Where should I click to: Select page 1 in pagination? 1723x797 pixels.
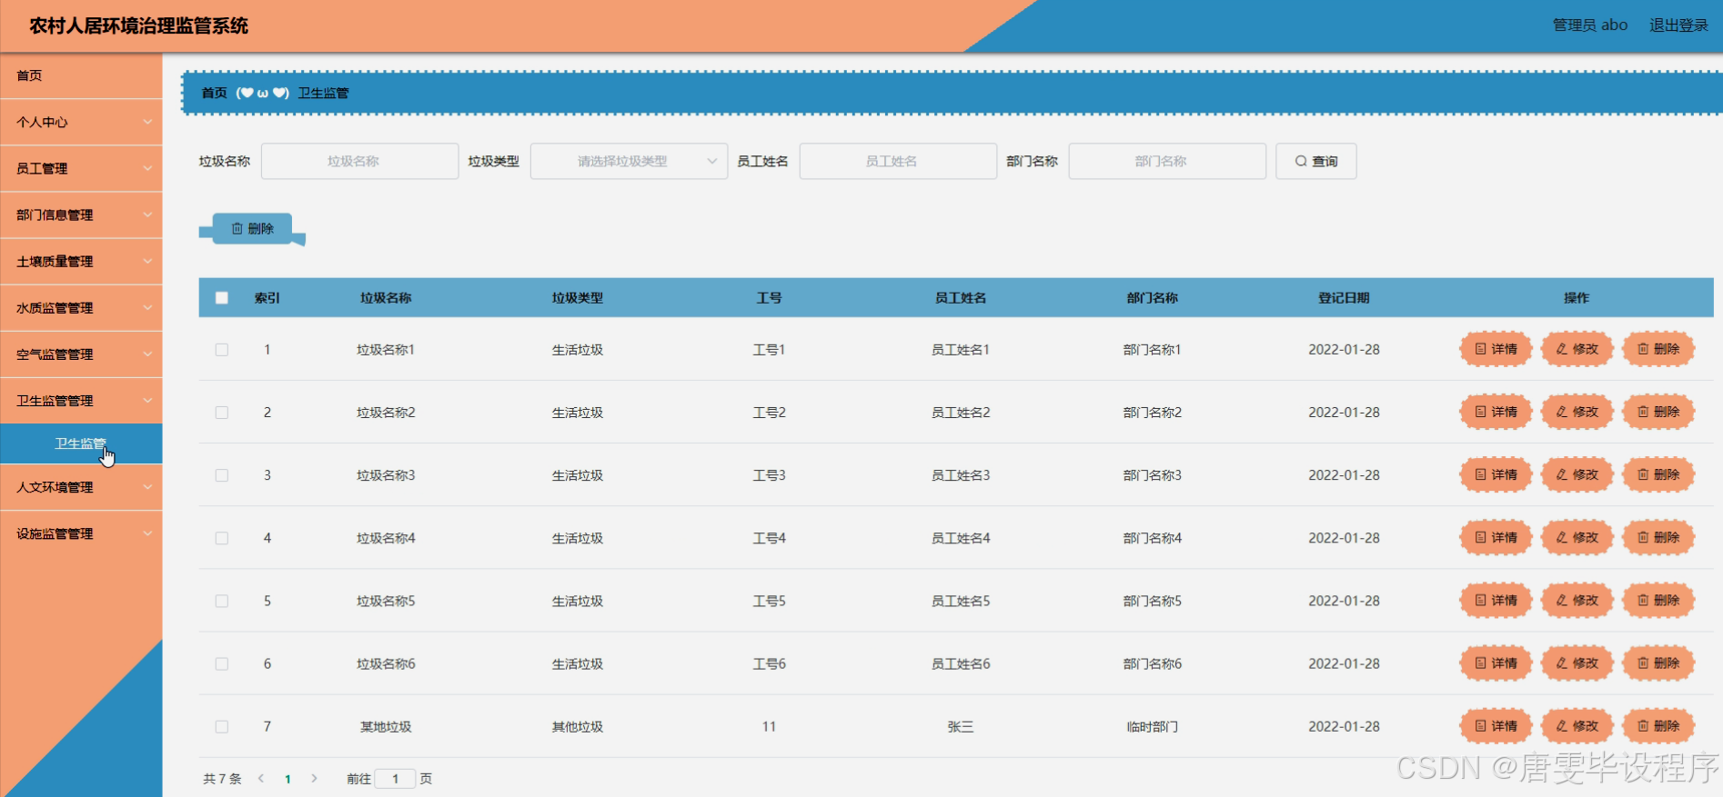click(x=287, y=779)
